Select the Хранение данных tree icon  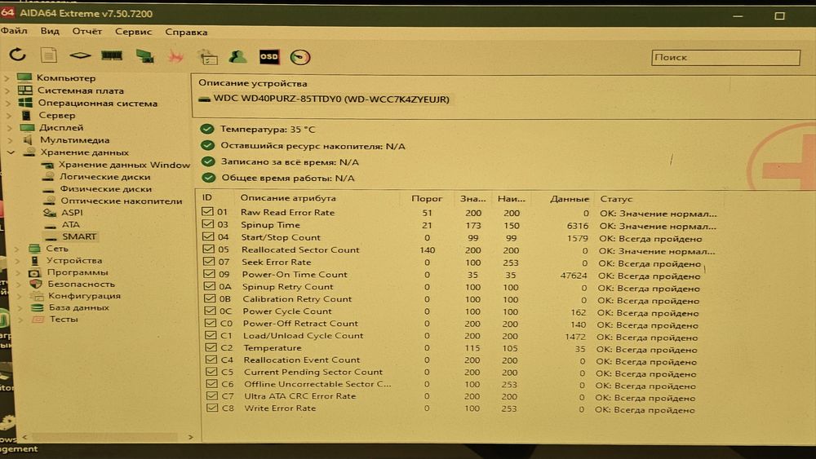pos(29,152)
